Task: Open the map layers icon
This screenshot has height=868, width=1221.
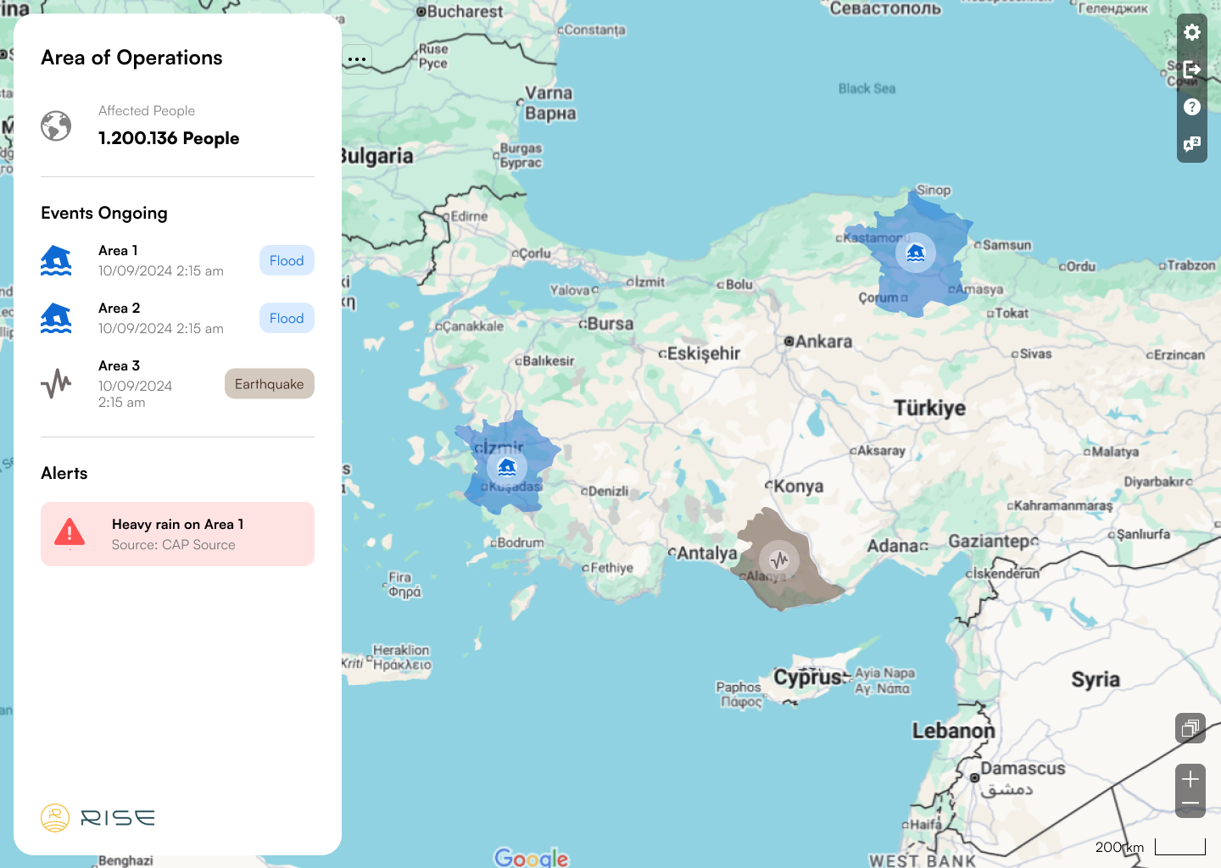Action: tap(1190, 728)
